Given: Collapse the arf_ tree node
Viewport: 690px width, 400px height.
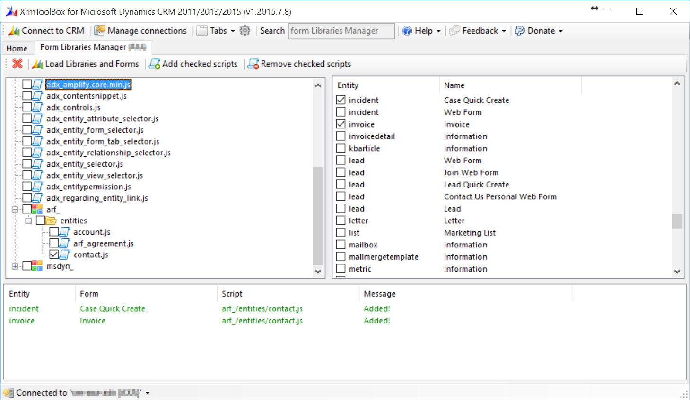Looking at the screenshot, I should click(x=15, y=209).
